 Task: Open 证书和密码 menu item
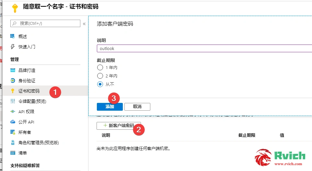[x=29, y=91]
